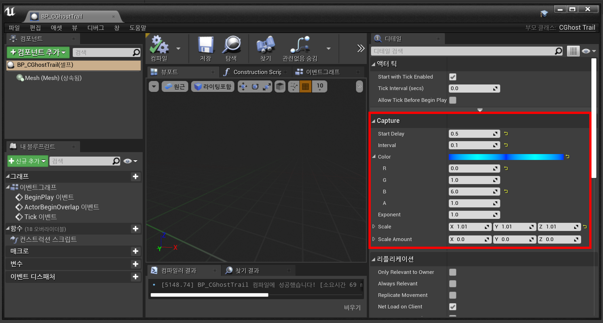This screenshot has height=323, width=603.
Task: Open the property matrix grid icon in Details
Action: tap(573, 51)
